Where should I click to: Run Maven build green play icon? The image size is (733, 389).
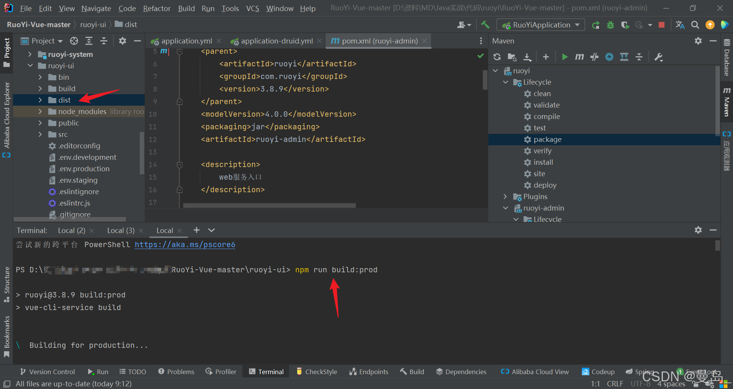[x=565, y=57]
